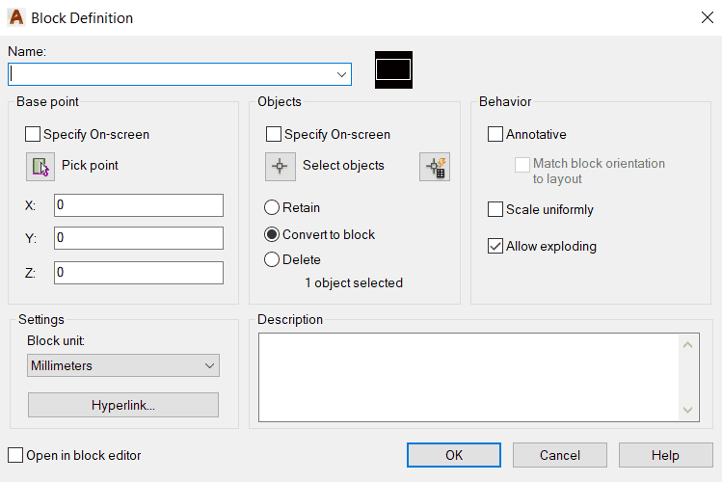Click the Y coordinate input field
722x482 pixels.
click(x=139, y=238)
